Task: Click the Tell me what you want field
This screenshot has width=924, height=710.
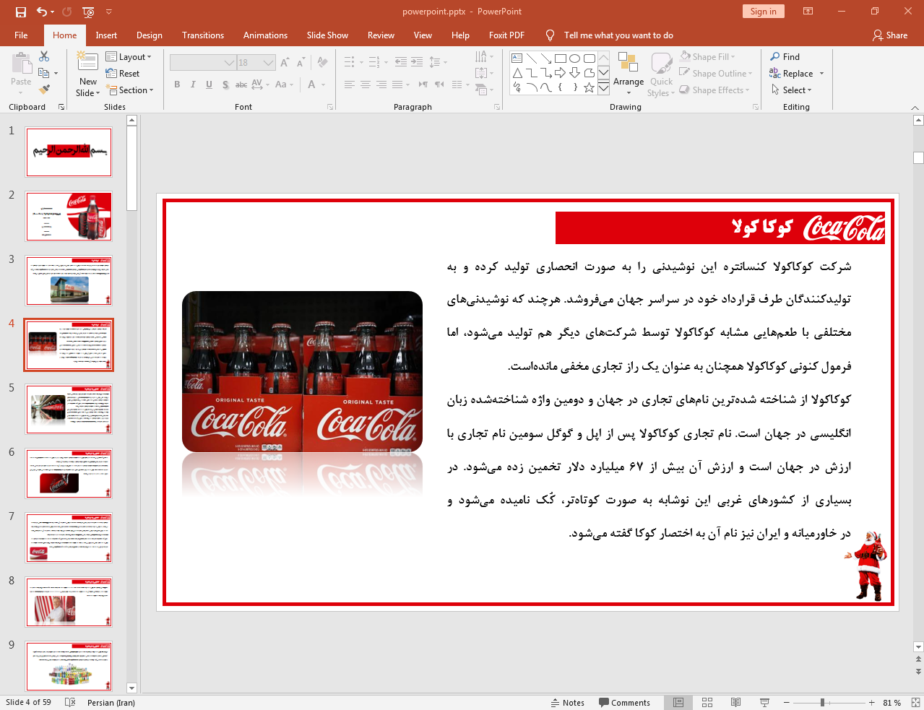Action: point(618,35)
